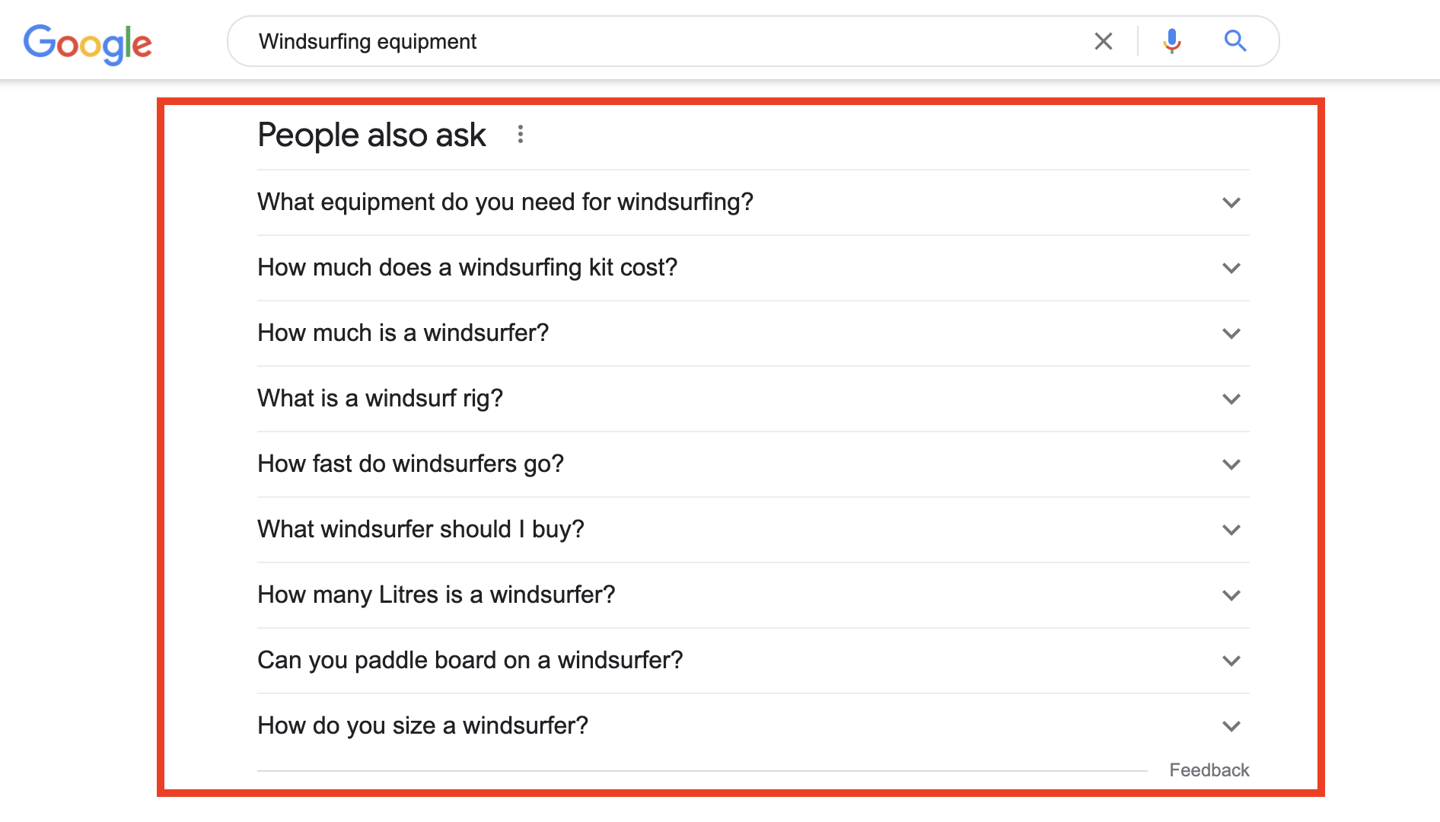
Task: Open question text How fast do windsurfers go?
Action: pos(410,464)
